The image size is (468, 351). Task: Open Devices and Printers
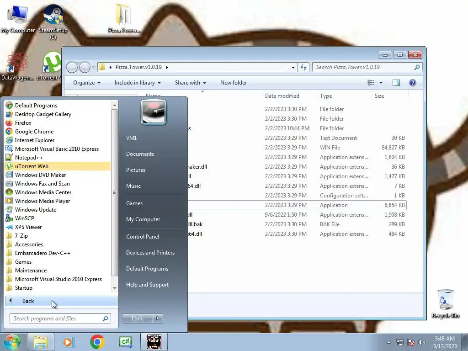click(150, 252)
